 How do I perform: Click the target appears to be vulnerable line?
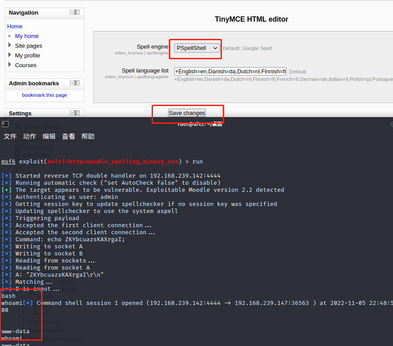[143, 190]
